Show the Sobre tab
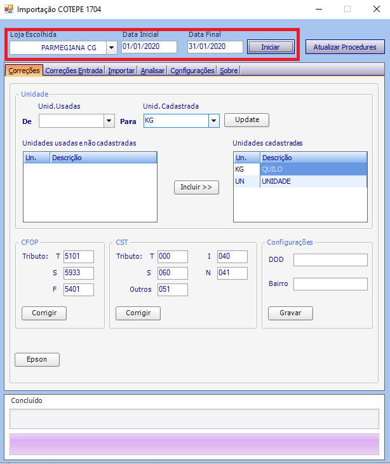Screen dimensions: 390x464 229,71
